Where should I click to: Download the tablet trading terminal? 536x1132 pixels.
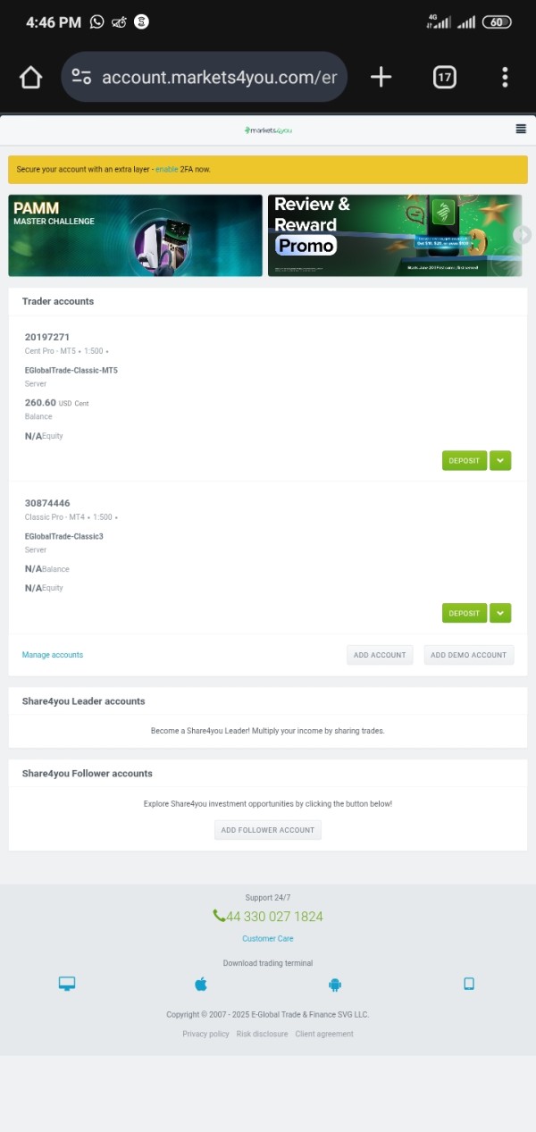pyautogui.click(x=469, y=984)
